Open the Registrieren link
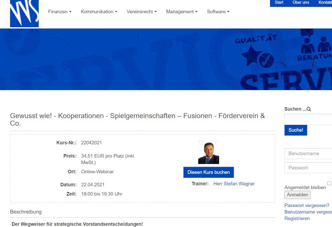This screenshot has width=332, height=227. [297, 218]
